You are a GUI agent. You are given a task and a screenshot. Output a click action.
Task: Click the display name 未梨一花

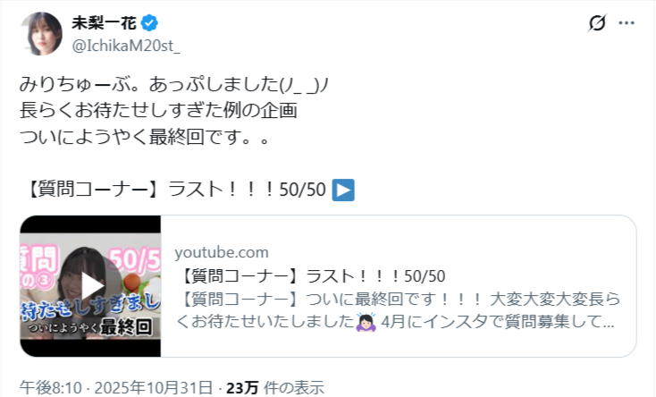pyautogui.click(x=105, y=23)
